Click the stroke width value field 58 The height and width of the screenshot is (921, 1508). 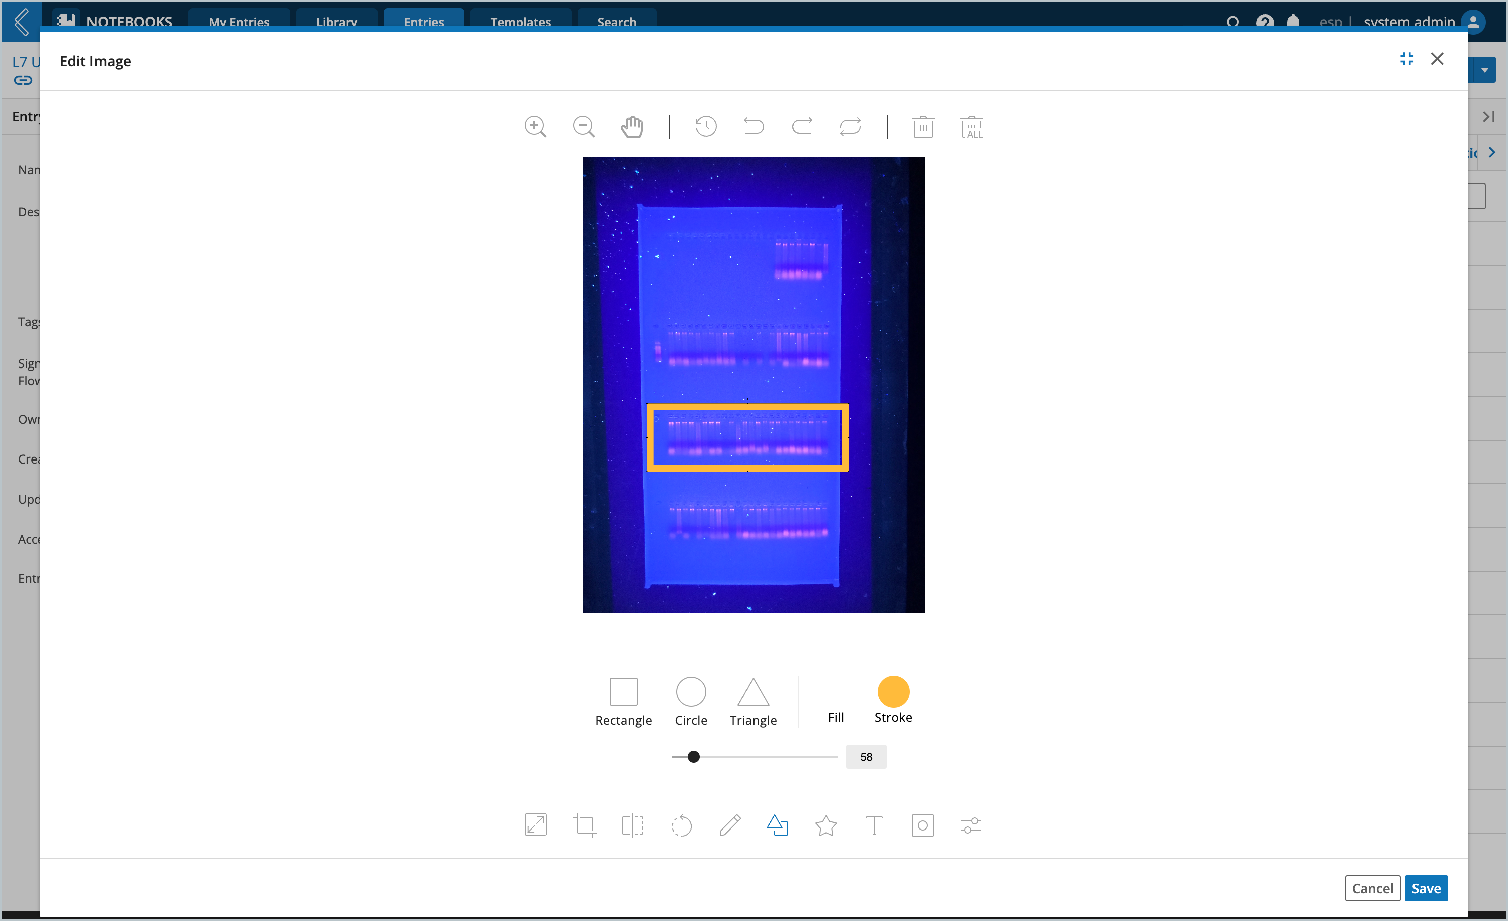(866, 757)
